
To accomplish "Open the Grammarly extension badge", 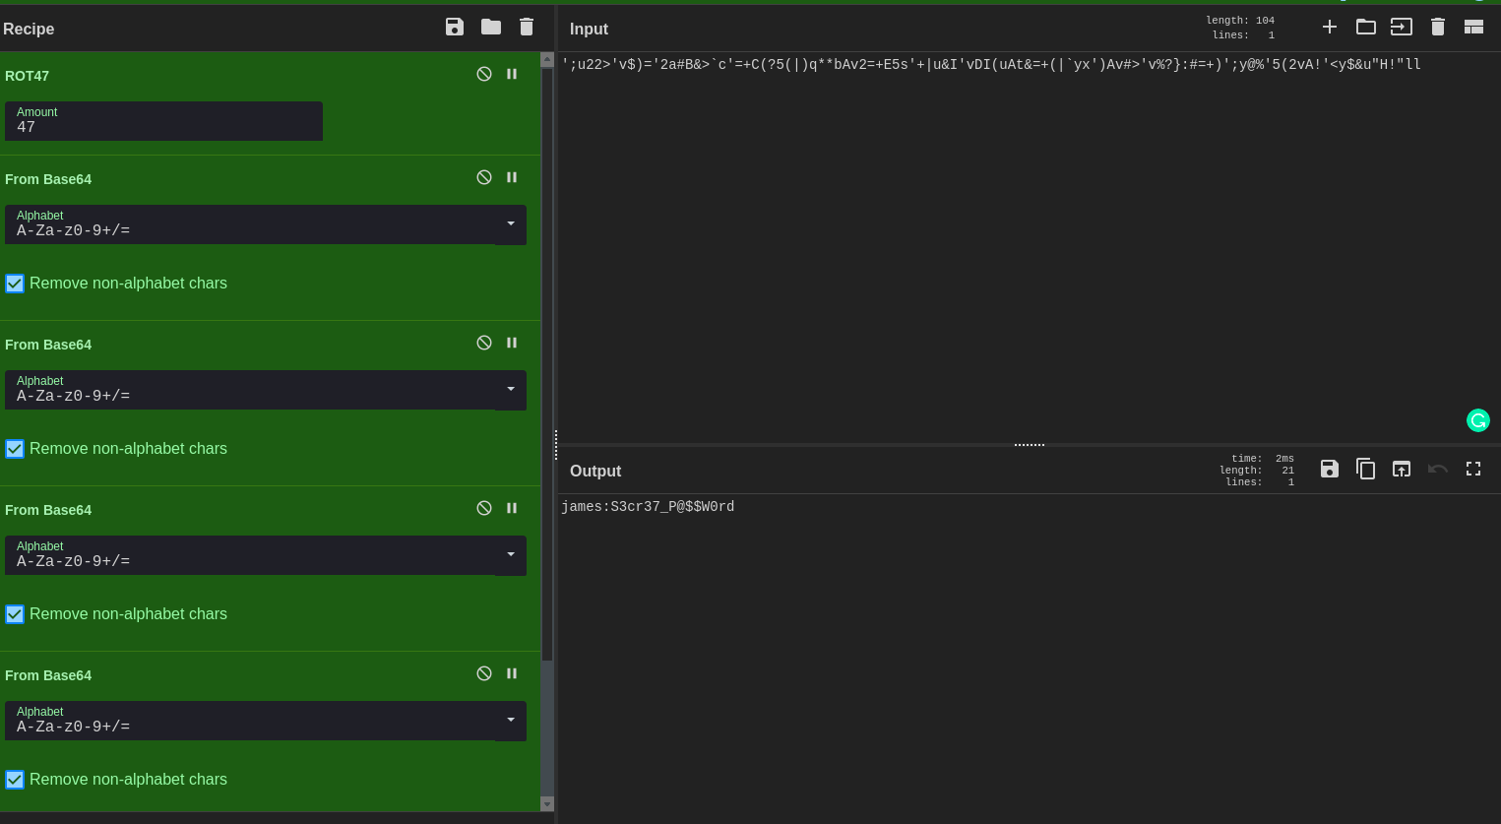I will [x=1478, y=420].
